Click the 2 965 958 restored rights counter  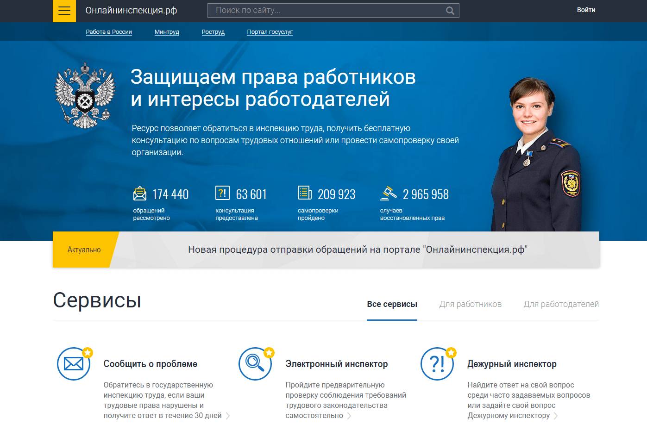point(426,194)
